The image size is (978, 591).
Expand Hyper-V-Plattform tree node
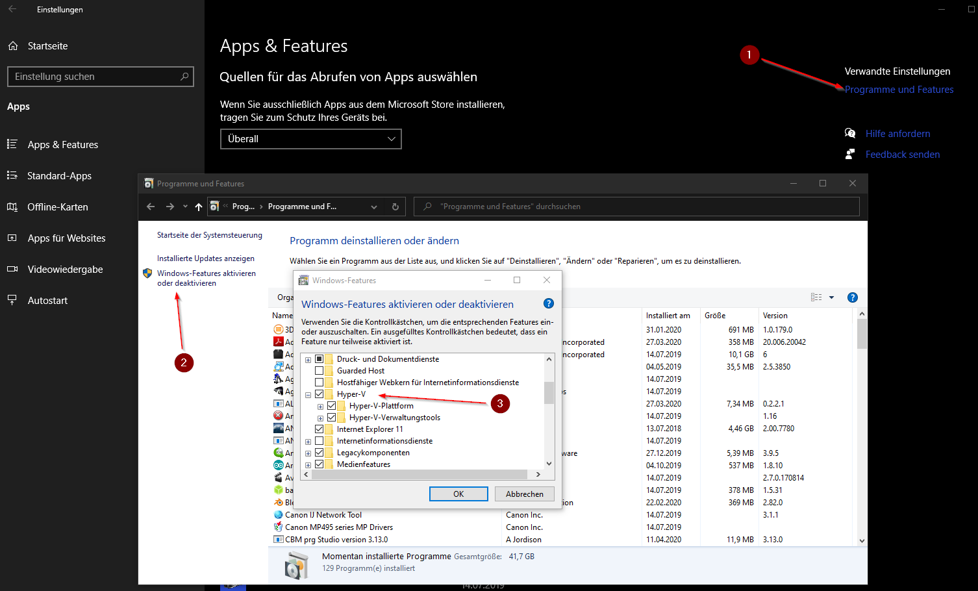click(x=320, y=407)
